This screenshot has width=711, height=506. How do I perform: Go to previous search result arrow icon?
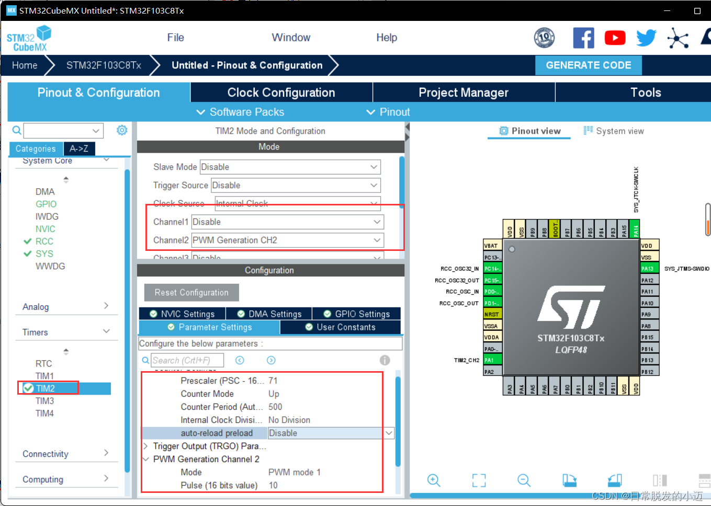240,360
